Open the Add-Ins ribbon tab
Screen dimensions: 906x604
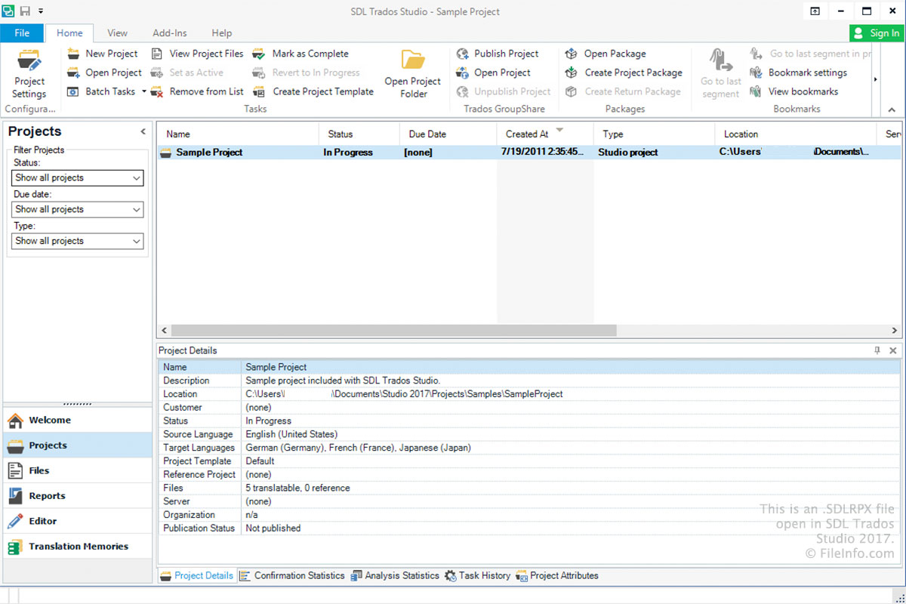point(170,33)
